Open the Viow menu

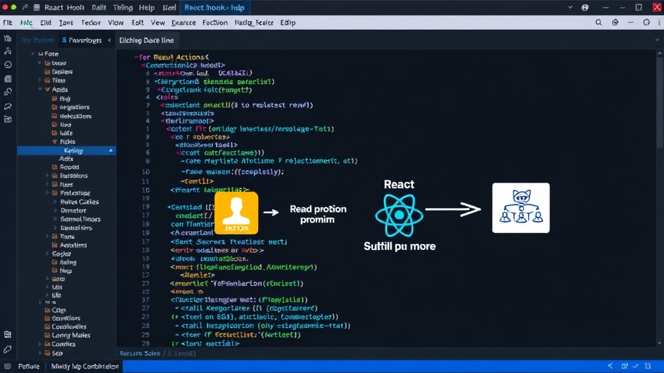[115, 23]
